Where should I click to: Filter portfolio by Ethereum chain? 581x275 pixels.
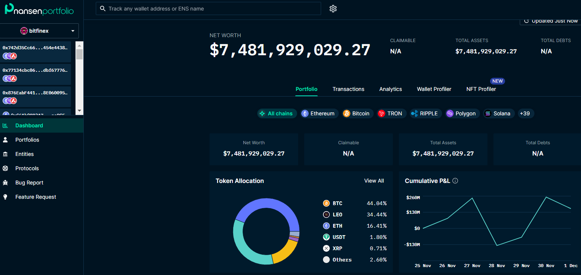pyautogui.click(x=318, y=113)
